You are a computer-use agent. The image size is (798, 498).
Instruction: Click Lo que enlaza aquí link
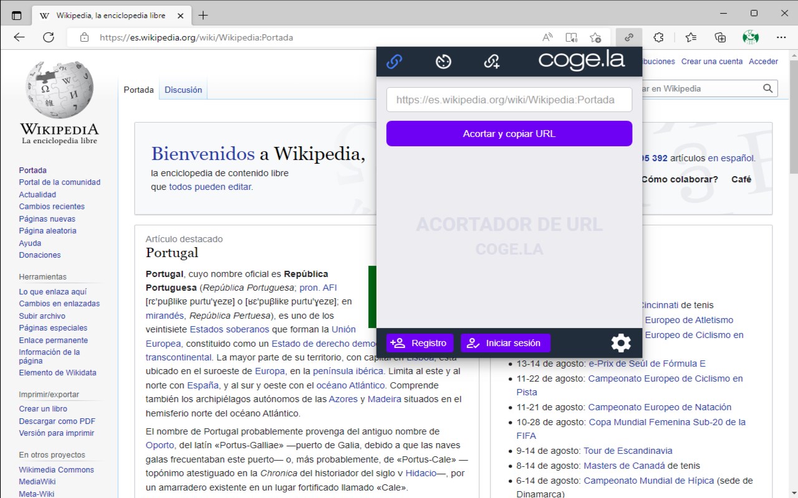click(x=53, y=292)
